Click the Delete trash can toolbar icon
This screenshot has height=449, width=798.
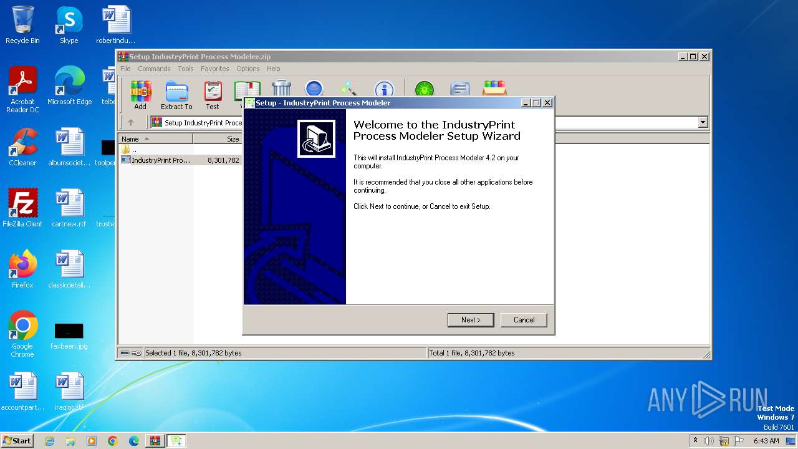[x=282, y=88]
